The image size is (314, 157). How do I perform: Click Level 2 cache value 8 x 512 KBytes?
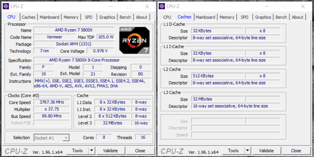click(113, 116)
